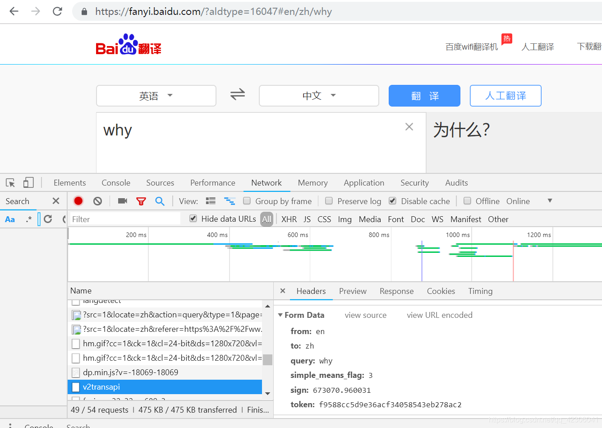Click the blue 翻译 button

(424, 96)
